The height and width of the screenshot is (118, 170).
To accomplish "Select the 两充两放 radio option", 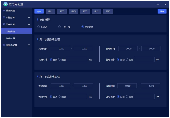I will coord(83,27).
